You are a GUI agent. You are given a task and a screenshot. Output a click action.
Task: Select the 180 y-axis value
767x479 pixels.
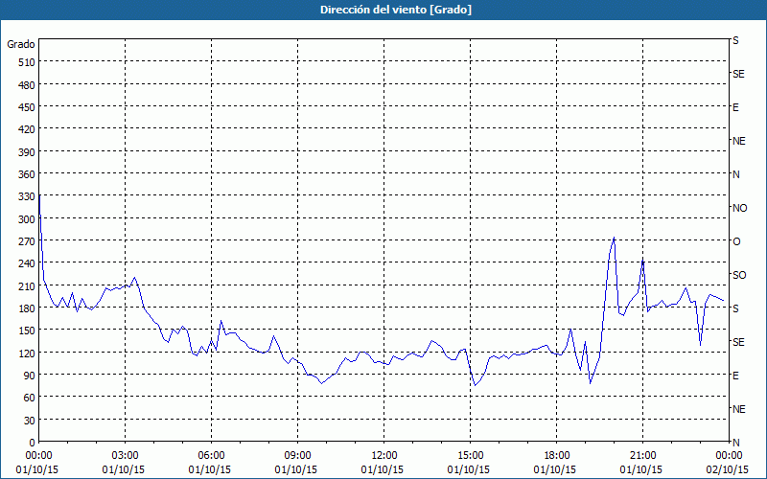pyautogui.click(x=26, y=308)
